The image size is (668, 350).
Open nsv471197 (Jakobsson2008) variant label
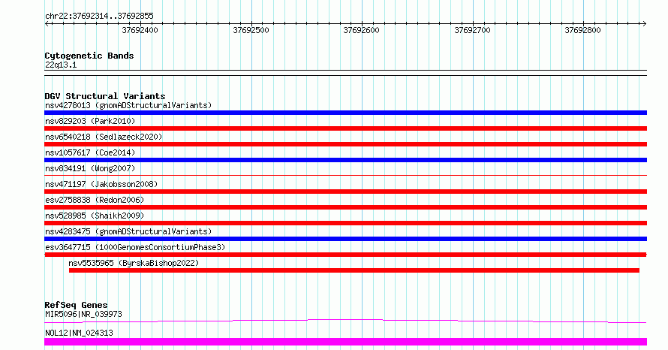coord(101,184)
